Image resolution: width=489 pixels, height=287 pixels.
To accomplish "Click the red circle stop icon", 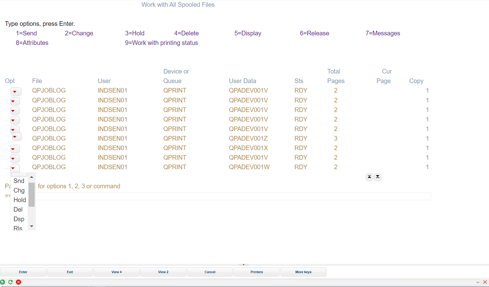I will coord(18,282).
